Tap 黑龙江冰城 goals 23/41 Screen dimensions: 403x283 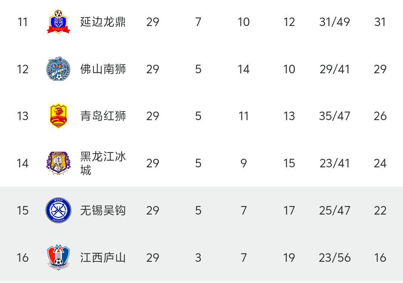[334, 163]
